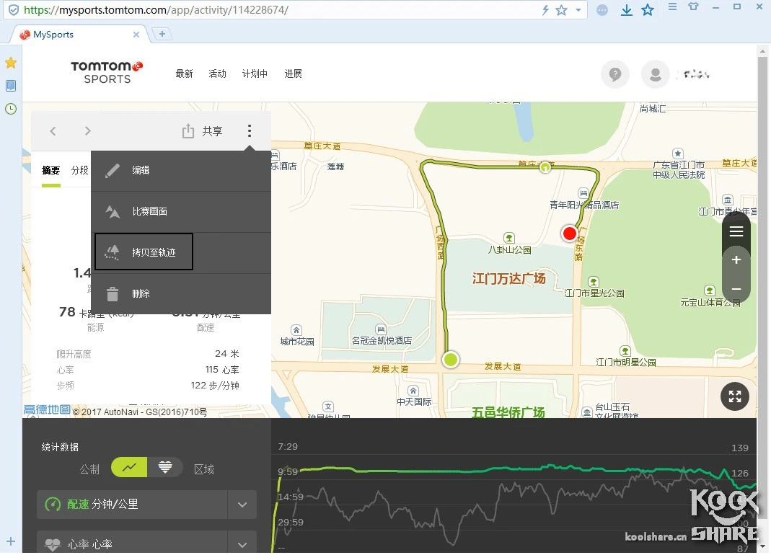This screenshot has width=771, height=555.
Task: Click the lightning speed mode icon
Action: (x=545, y=10)
